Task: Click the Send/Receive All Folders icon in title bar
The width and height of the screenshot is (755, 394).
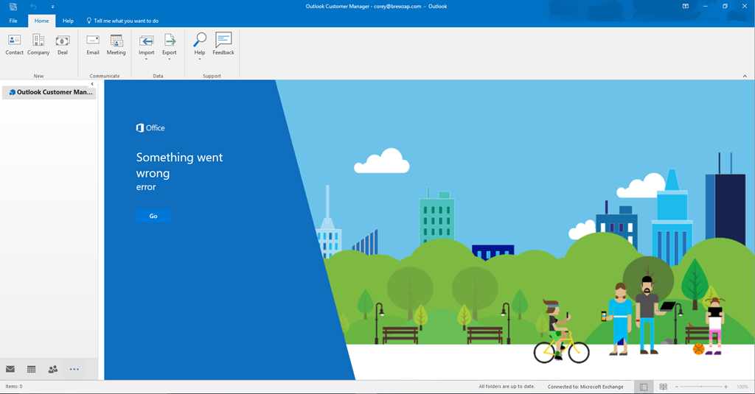Action: (13, 6)
